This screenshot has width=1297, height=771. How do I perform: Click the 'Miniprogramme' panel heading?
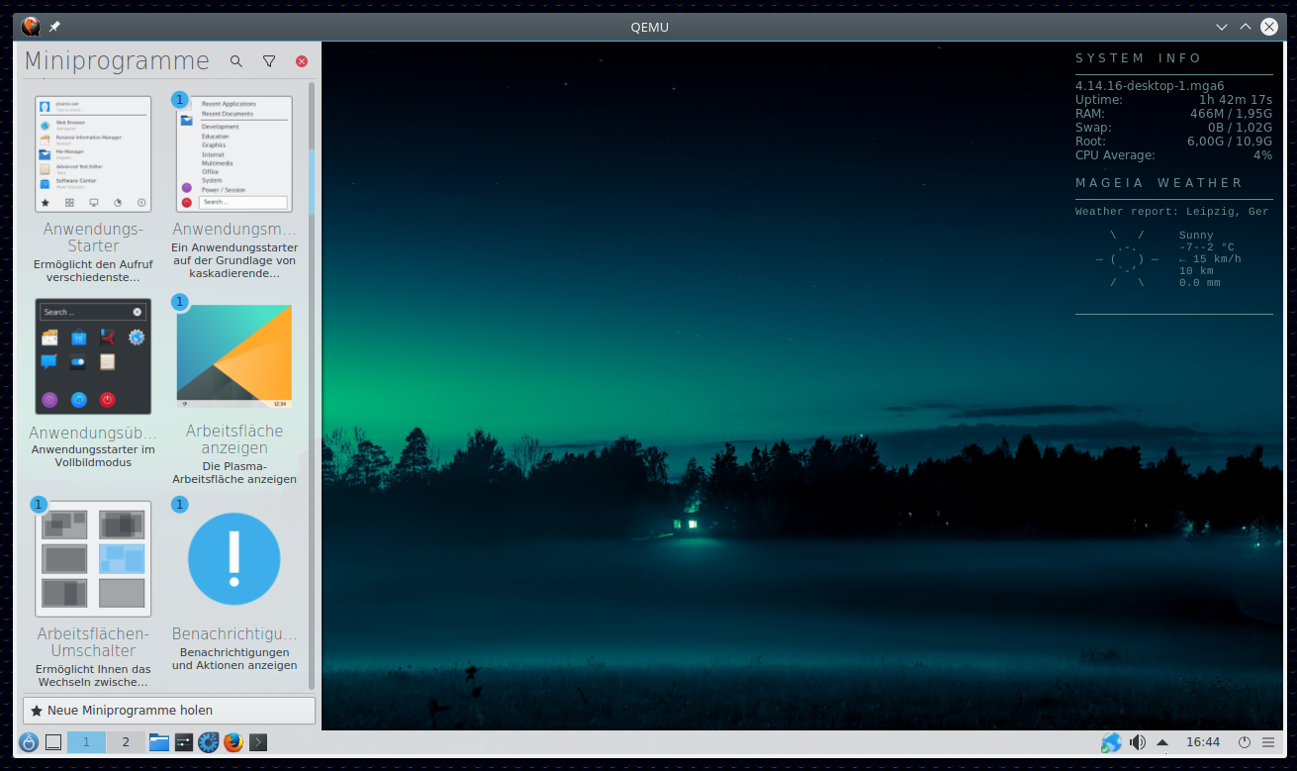(117, 61)
